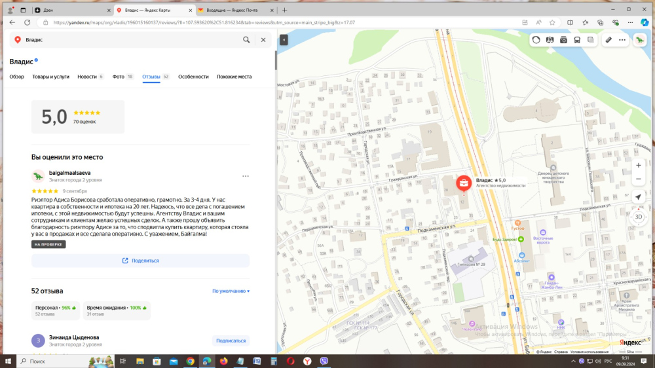Open Особенности tab
The height and width of the screenshot is (368, 655).
point(193,77)
